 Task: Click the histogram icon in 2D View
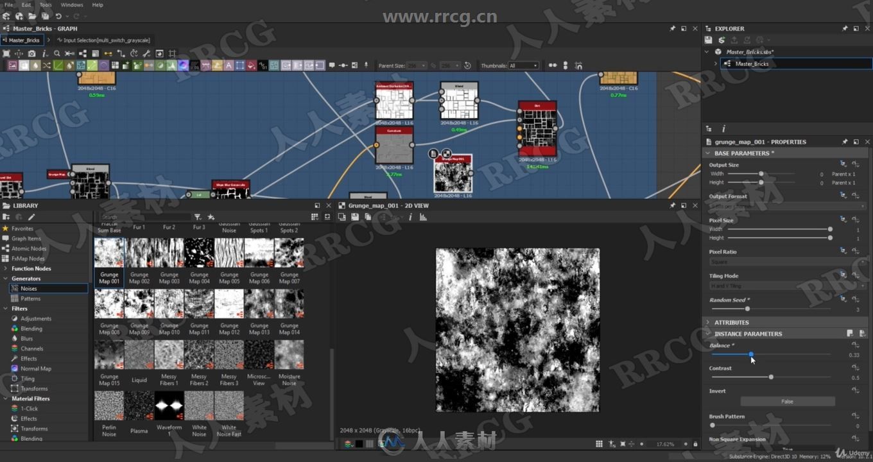[x=423, y=217]
